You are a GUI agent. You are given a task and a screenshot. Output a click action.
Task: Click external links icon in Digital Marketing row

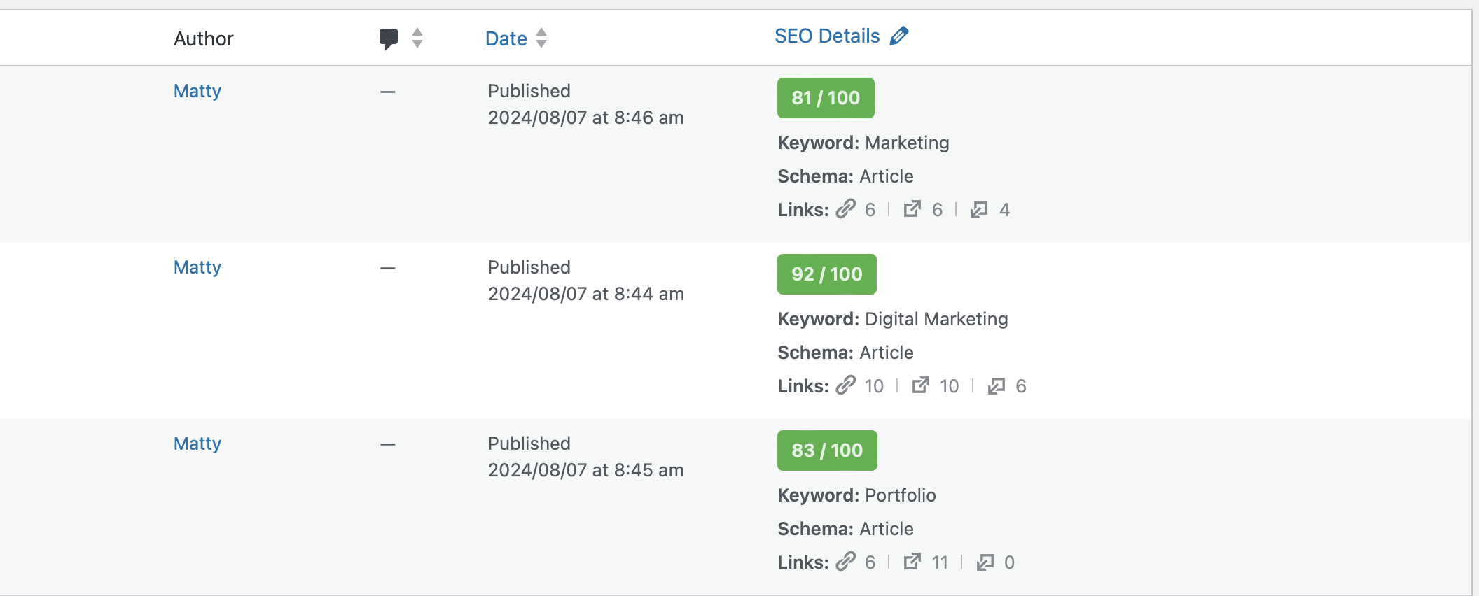921,385
